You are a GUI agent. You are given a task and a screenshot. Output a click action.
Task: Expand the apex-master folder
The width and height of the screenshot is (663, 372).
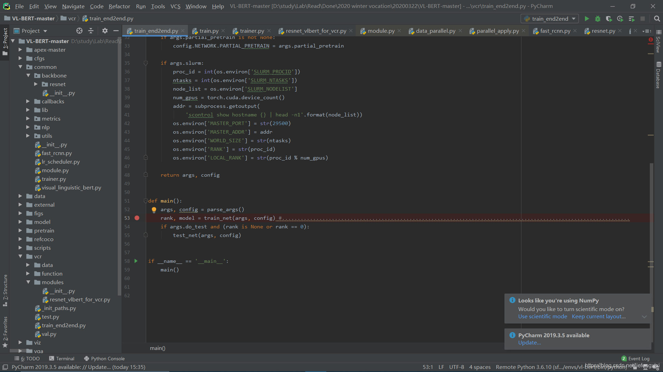[20, 50]
